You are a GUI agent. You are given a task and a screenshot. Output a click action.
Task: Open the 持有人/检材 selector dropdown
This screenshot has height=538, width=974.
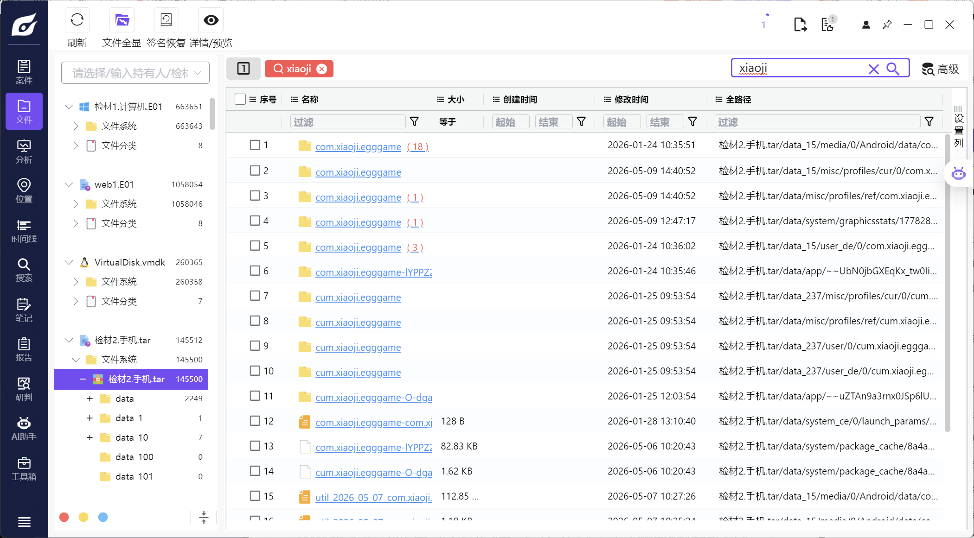point(135,73)
